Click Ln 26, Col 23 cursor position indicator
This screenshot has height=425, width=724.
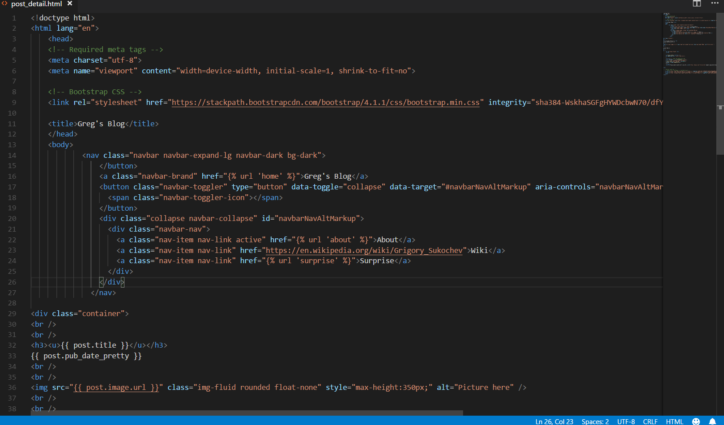(554, 421)
